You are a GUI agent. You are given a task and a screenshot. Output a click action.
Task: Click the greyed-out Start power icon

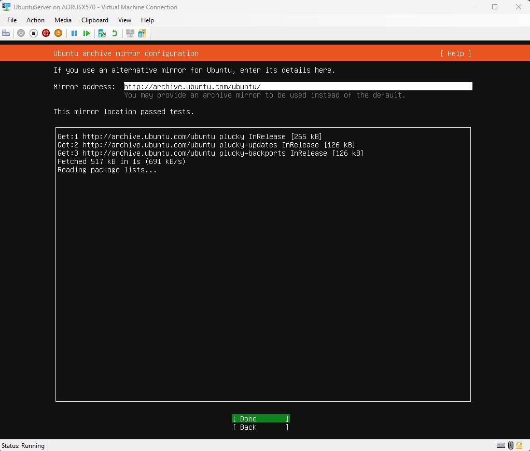(x=21, y=33)
